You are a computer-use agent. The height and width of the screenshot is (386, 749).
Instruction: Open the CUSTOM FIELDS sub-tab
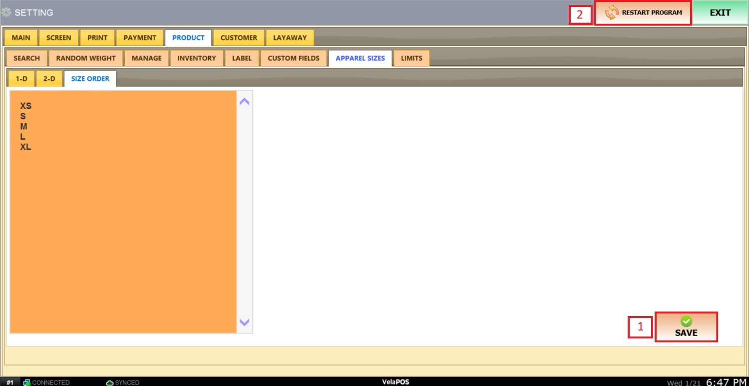tap(294, 58)
